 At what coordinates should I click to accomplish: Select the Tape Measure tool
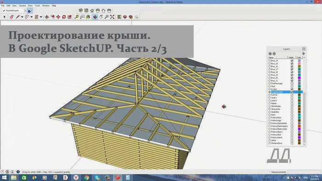(77, 17)
